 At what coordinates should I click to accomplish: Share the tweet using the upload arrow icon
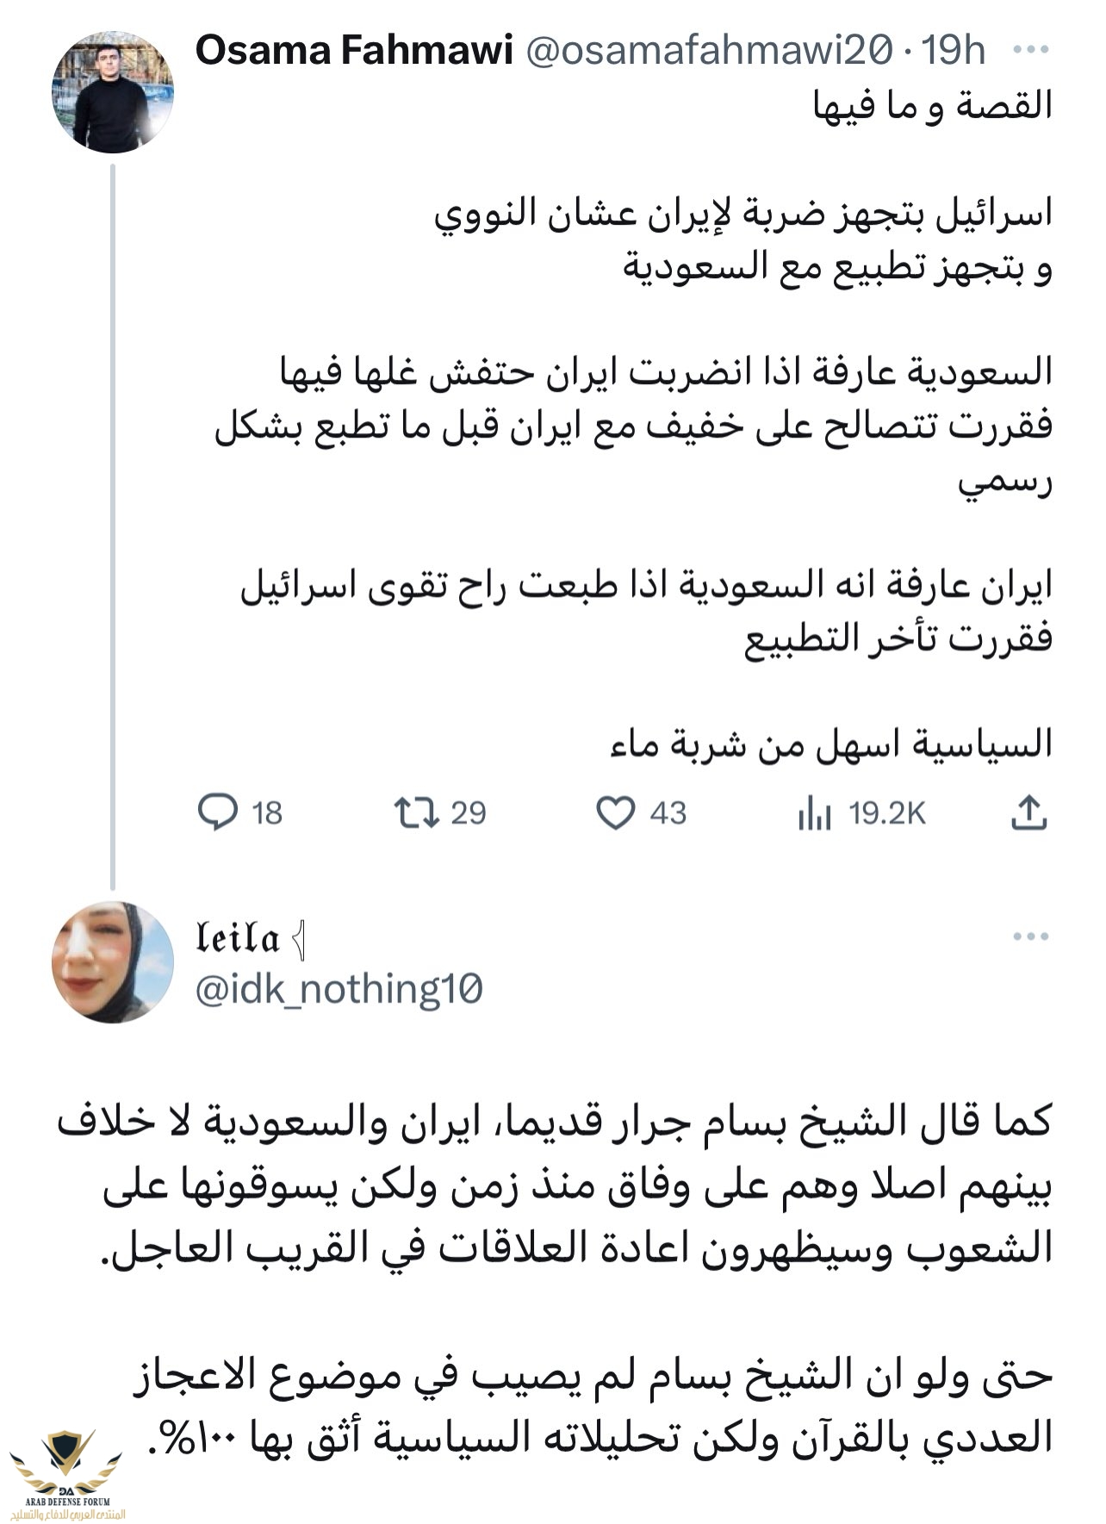coord(1028,812)
